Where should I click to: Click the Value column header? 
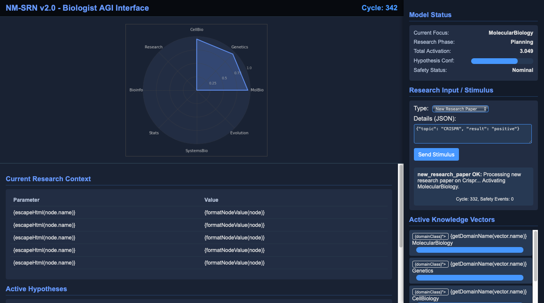pos(211,200)
